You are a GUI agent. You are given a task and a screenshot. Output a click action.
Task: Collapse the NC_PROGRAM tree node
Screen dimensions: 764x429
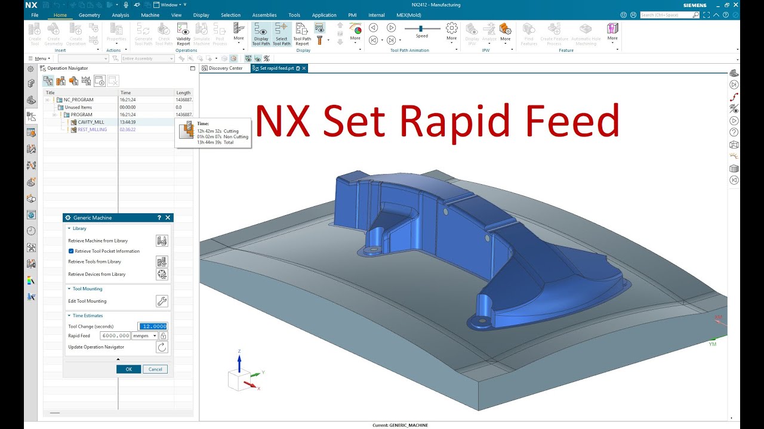[48, 100]
